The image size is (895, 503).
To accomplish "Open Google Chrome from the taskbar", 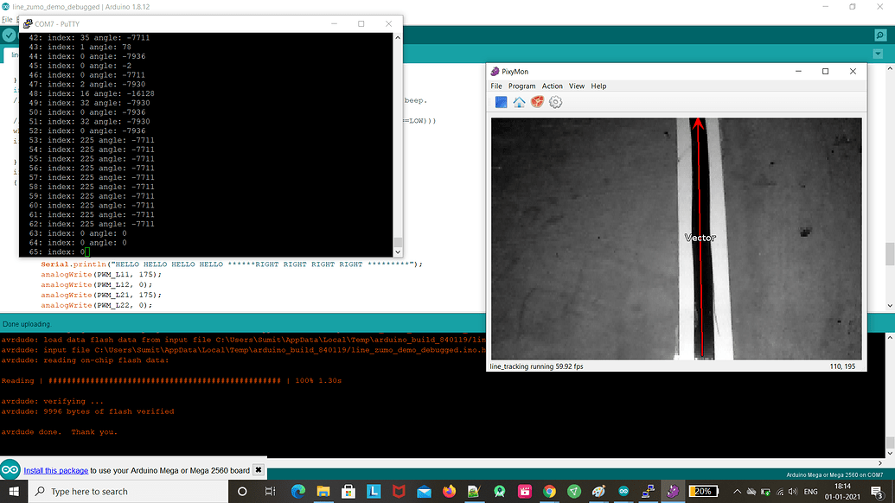I will click(x=548, y=491).
